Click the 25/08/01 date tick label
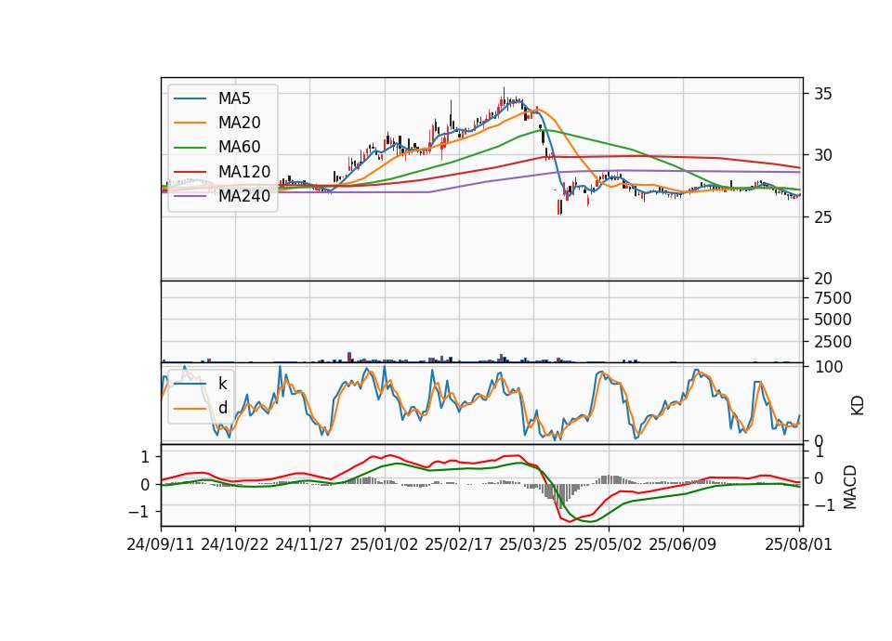Screen dimensions: 892x641 pos(799,544)
